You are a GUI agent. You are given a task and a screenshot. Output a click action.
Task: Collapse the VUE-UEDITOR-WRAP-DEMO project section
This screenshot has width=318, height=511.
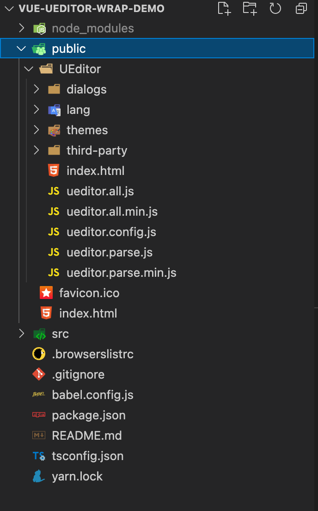pos(9,8)
